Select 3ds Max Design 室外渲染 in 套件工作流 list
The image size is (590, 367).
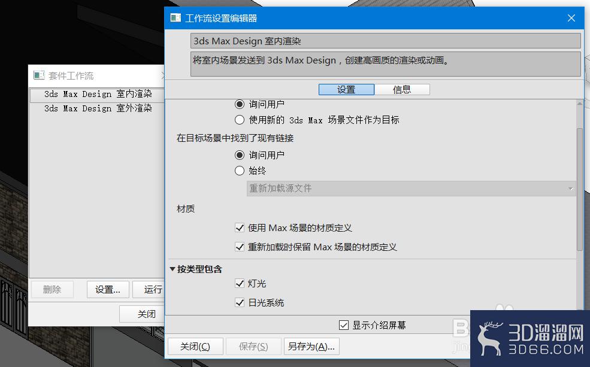97,109
